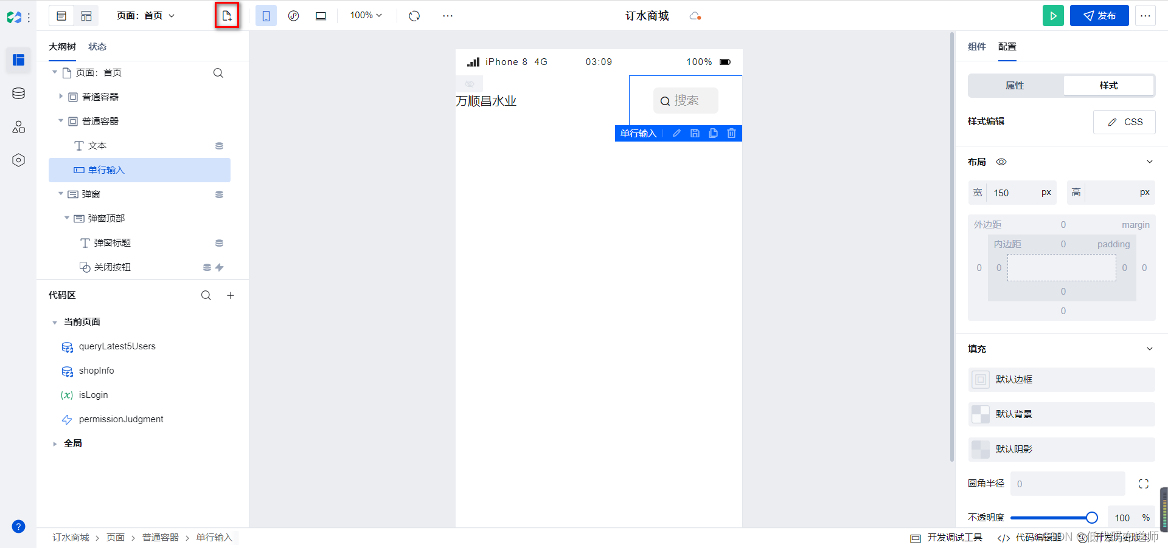Collapse the 当前页面 code section

coord(55,323)
